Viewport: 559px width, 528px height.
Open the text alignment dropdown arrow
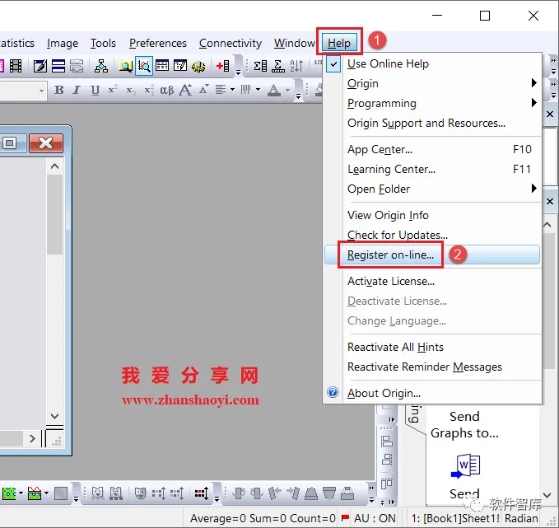pos(232,90)
